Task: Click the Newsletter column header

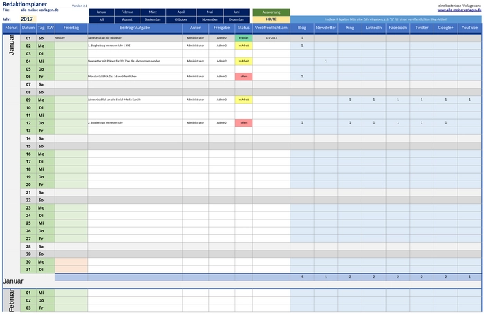Action: [326, 28]
